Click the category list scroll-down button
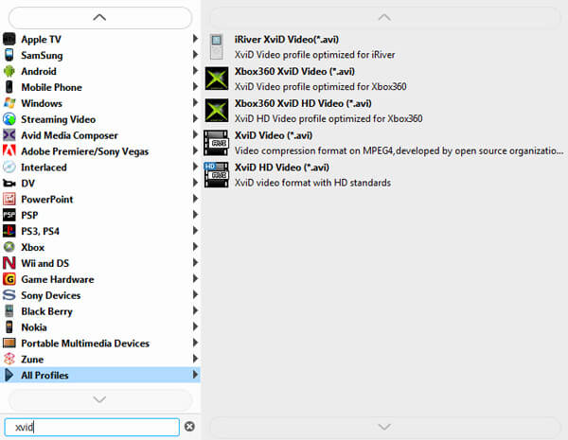Screen dimensions: 568x440 pos(100,399)
